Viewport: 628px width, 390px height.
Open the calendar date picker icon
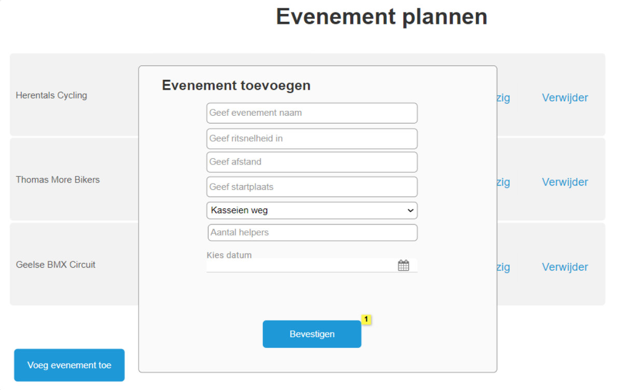[x=403, y=266]
